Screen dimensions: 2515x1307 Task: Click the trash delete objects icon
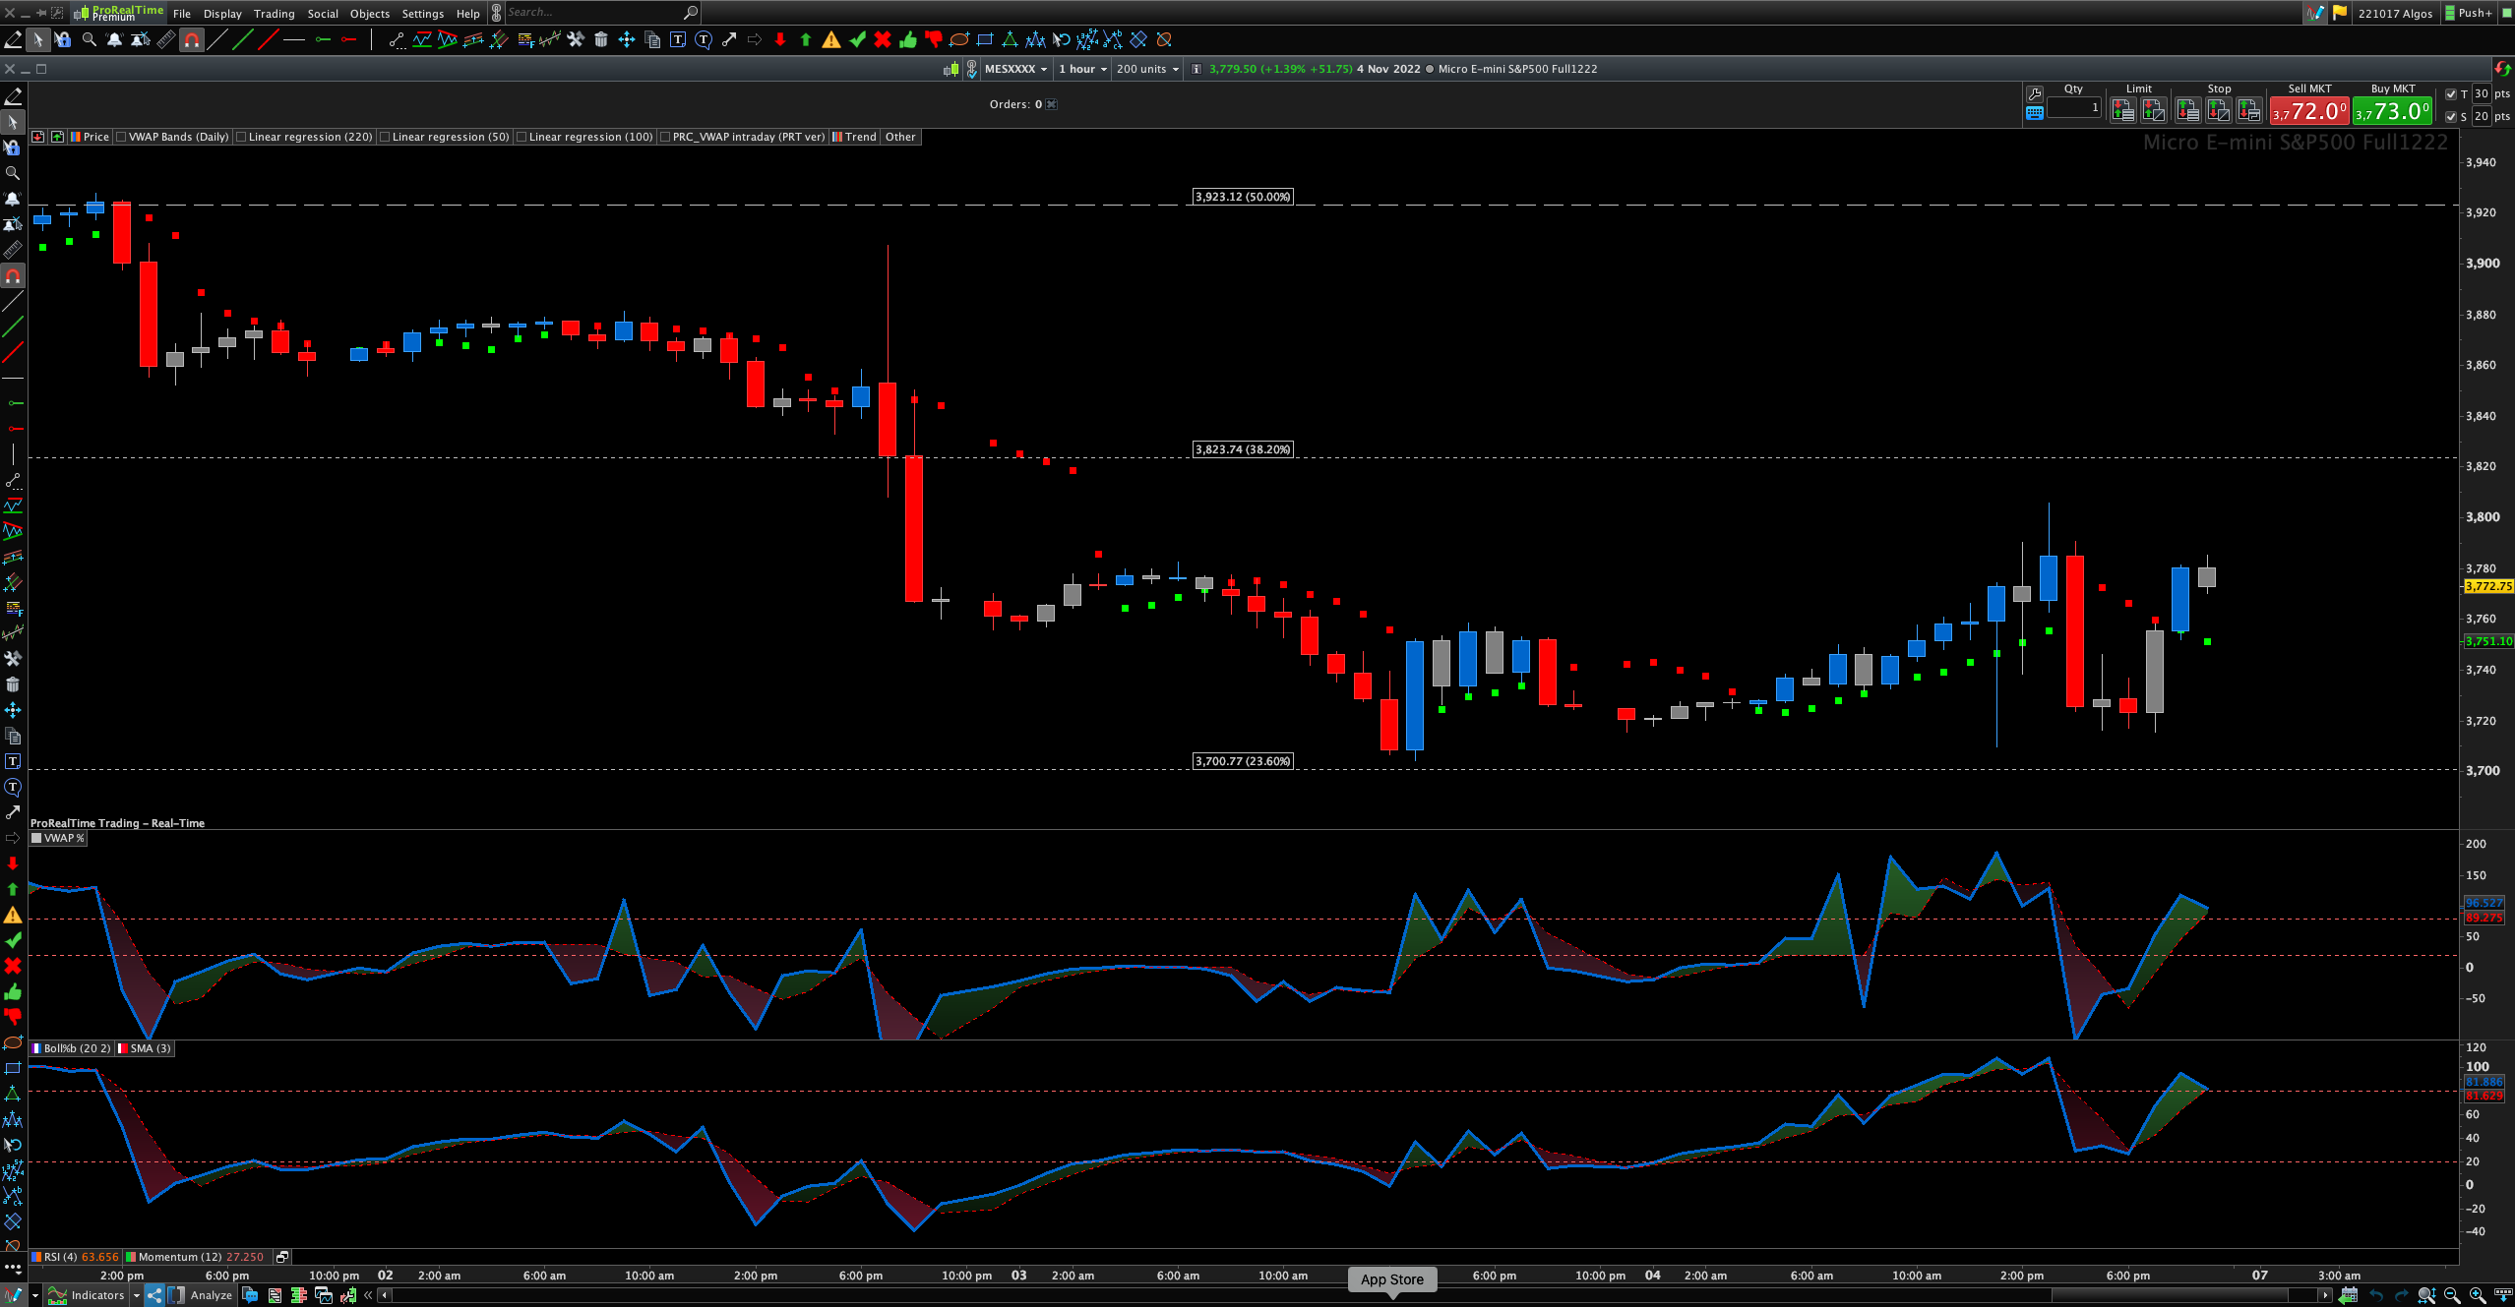601,40
